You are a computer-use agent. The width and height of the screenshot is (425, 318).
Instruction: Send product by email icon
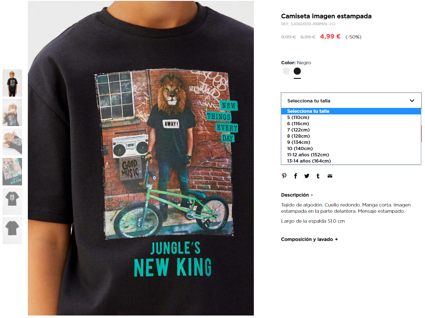point(330,176)
